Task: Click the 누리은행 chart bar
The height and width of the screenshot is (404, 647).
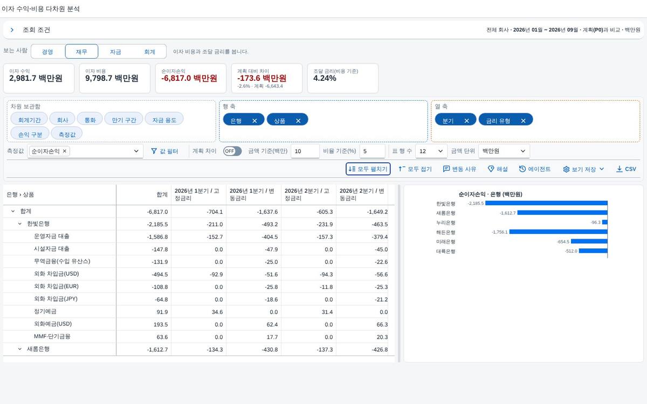Action: click(x=605, y=222)
